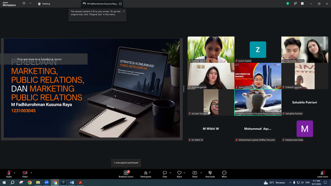This screenshot has height=186, width=331.
Task: Select Salsabila Putriani's tile
Action: click(x=305, y=102)
